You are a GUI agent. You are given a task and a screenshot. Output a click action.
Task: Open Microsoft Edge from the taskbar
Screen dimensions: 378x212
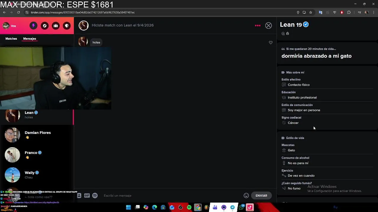pyautogui.click(x=154, y=207)
